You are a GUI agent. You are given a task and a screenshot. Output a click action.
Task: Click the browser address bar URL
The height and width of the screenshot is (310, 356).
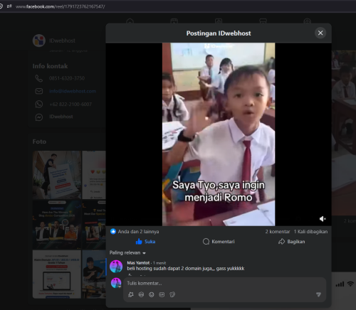click(x=61, y=6)
